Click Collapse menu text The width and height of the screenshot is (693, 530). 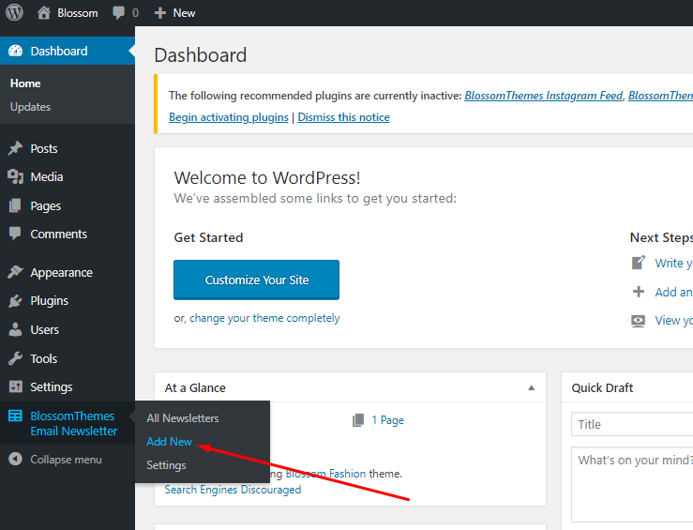pos(66,460)
